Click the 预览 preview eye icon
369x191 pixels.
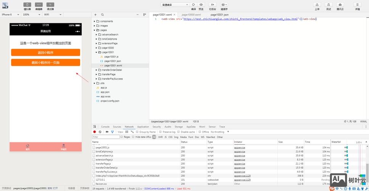click(x=201, y=5)
